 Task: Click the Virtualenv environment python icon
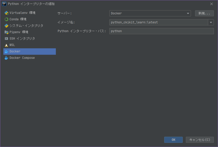pos(6,13)
